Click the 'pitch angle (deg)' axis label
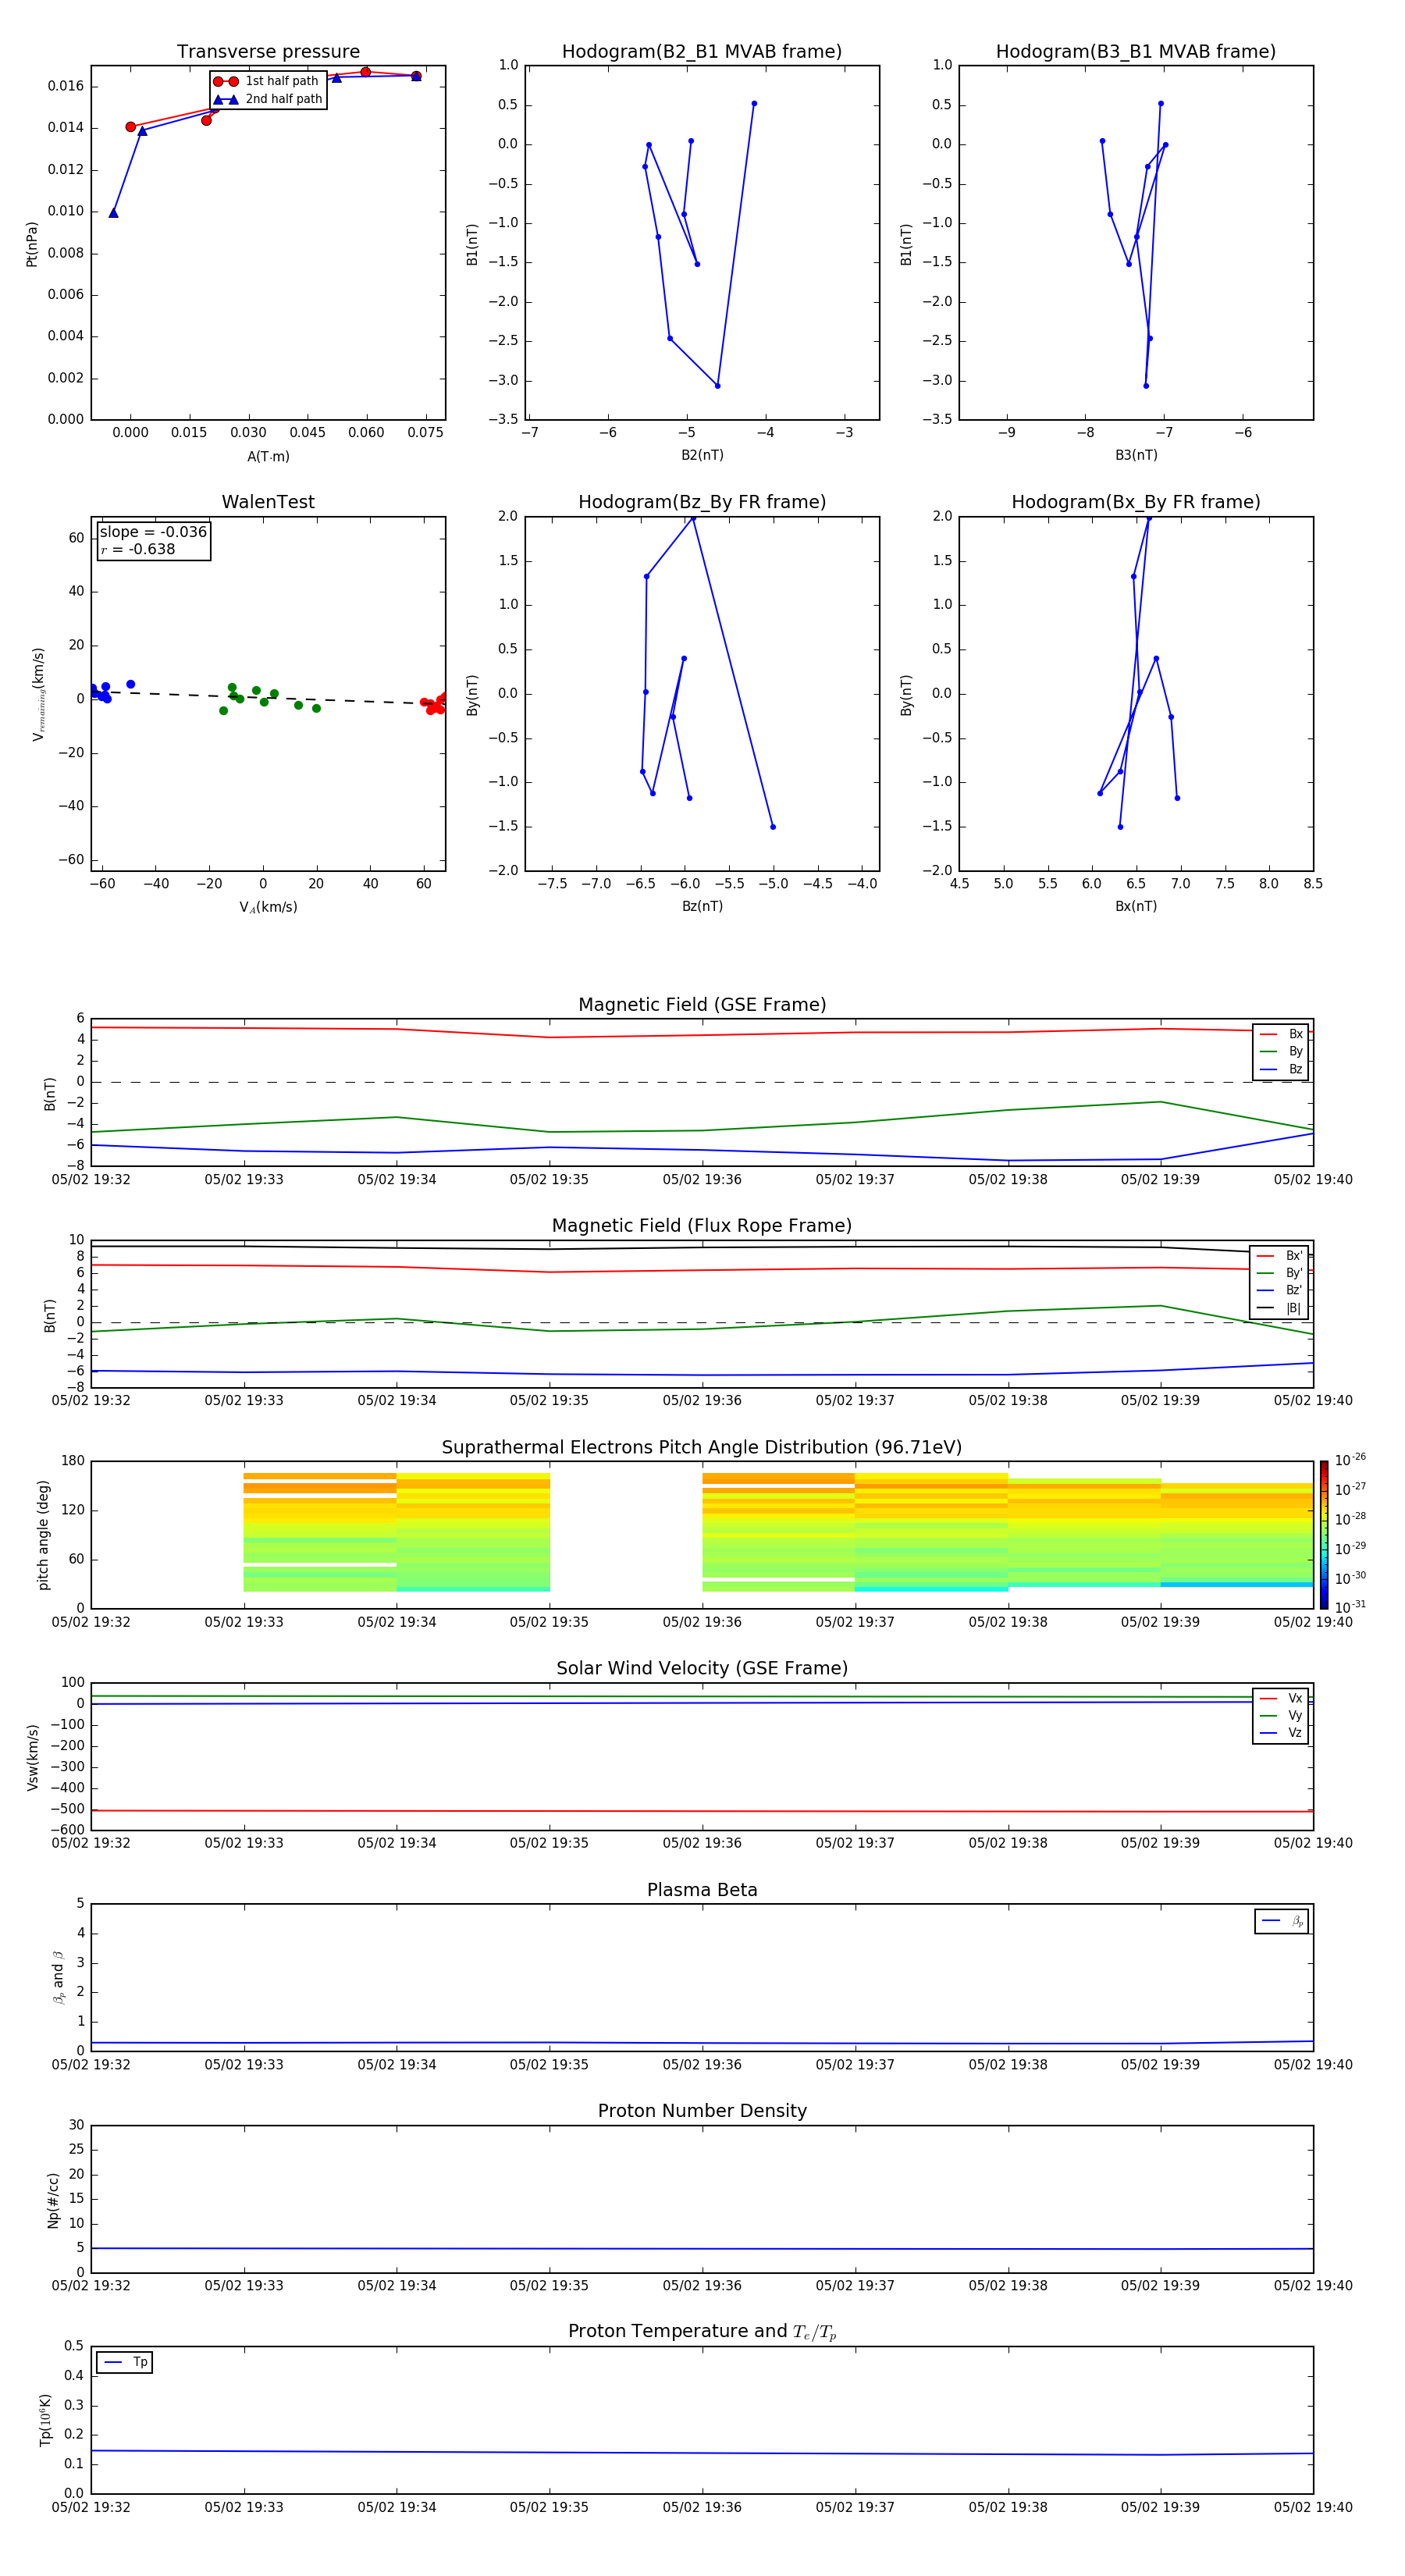The width and height of the screenshot is (1405, 2576). (x=43, y=1535)
